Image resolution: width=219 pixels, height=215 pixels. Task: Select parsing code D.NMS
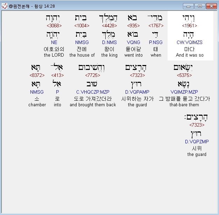coord(109,42)
